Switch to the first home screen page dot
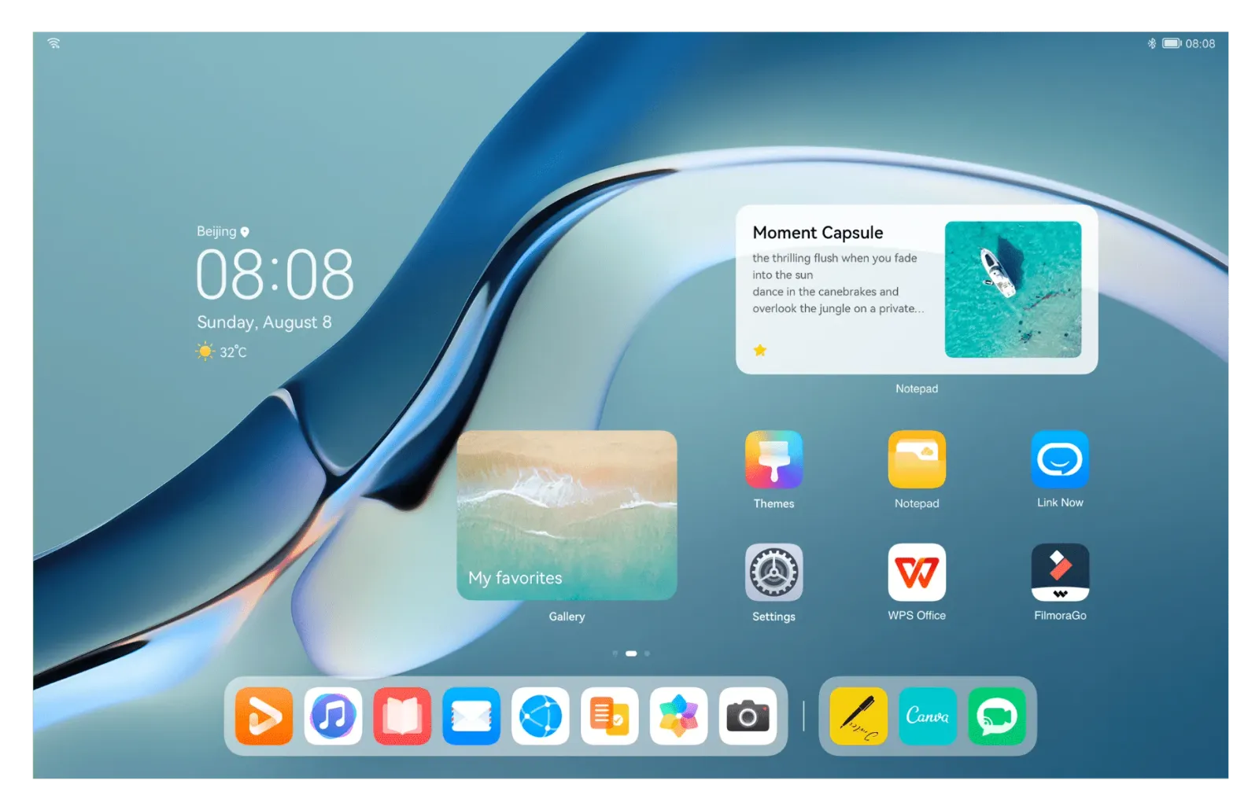Screen dimensions: 1259x810 [615, 654]
